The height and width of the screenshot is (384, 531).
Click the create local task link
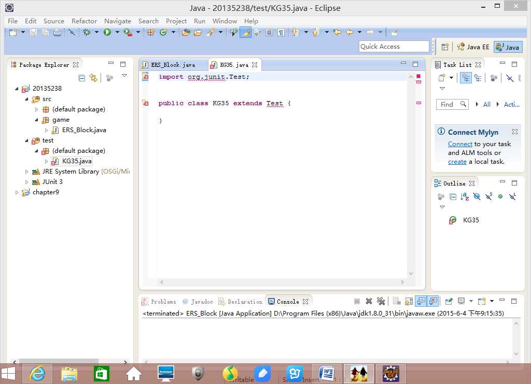[x=457, y=162]
